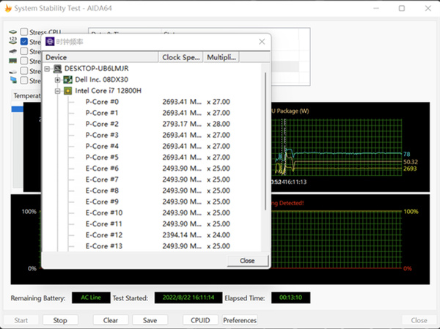Image resolution: width=440 pixels, height=329 pixels.
Task: Click the purple clock frequency dialog icon
Action: pos(50,42)
